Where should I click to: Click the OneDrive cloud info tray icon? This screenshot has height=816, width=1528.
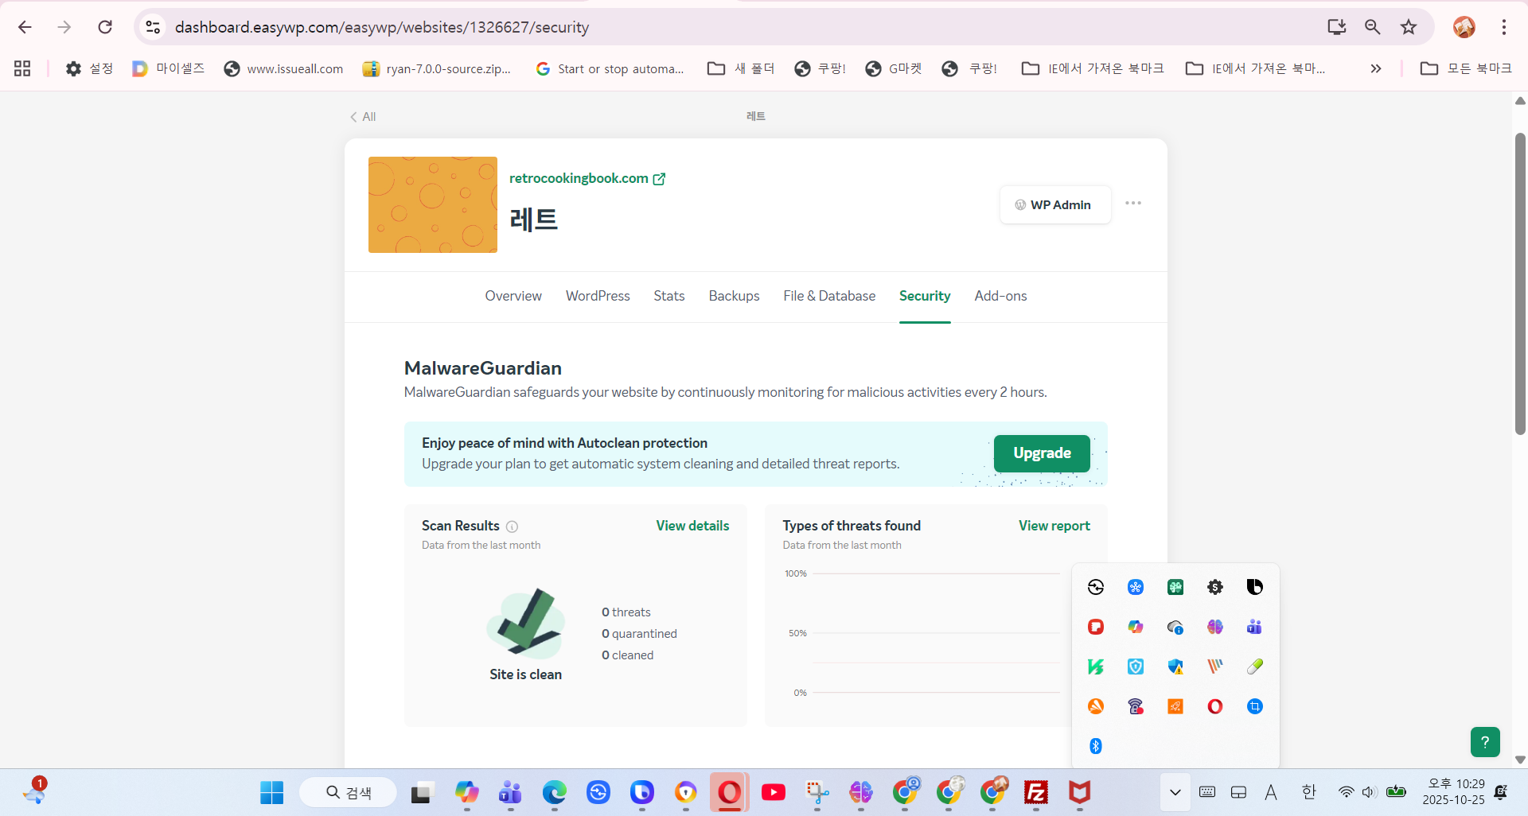point(1175,627)
